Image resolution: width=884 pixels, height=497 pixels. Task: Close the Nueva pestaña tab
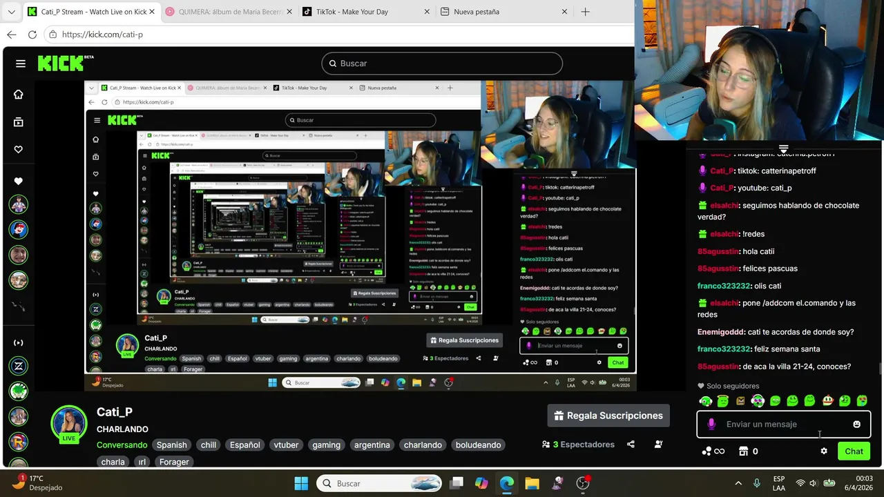pos(564,12)
